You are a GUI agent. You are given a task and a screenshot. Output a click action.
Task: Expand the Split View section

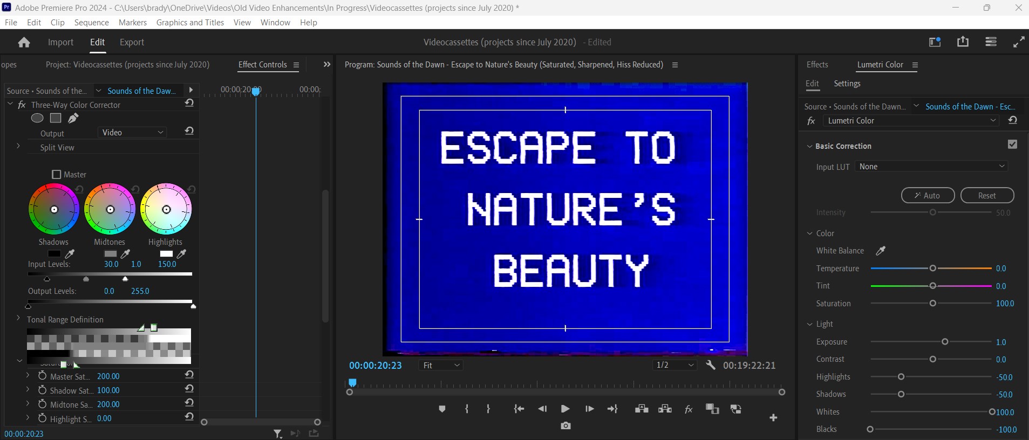(18, 146)
